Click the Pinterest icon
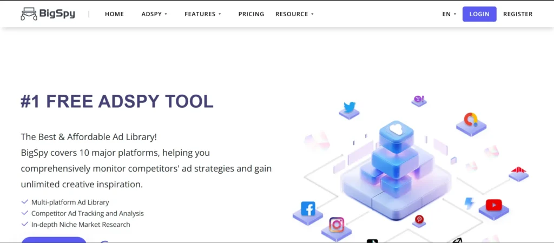Viewport: 554px width, 243px height. click(x=419, y=219)
